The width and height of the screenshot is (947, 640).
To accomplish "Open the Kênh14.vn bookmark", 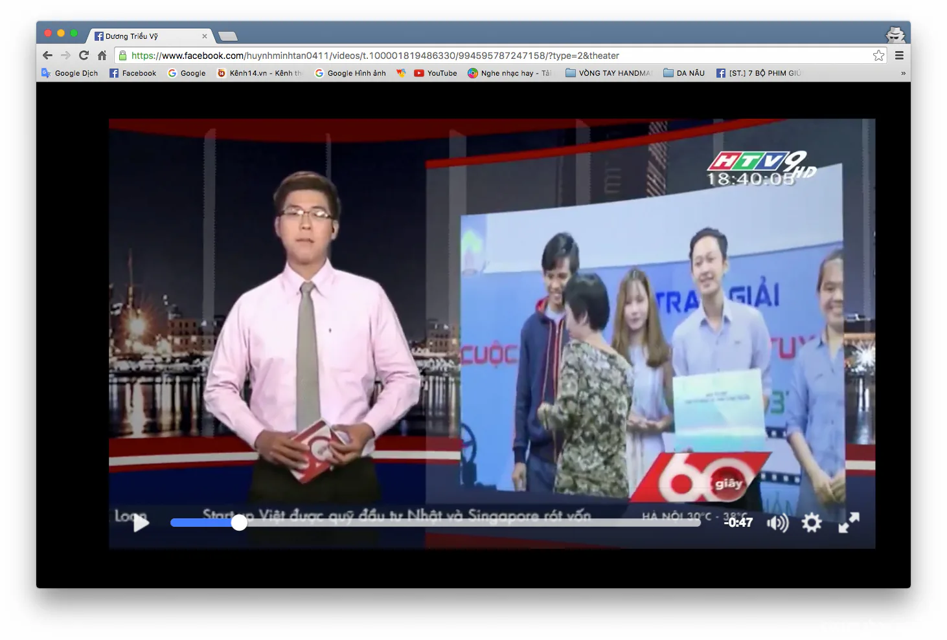I will tap(260, 73).
